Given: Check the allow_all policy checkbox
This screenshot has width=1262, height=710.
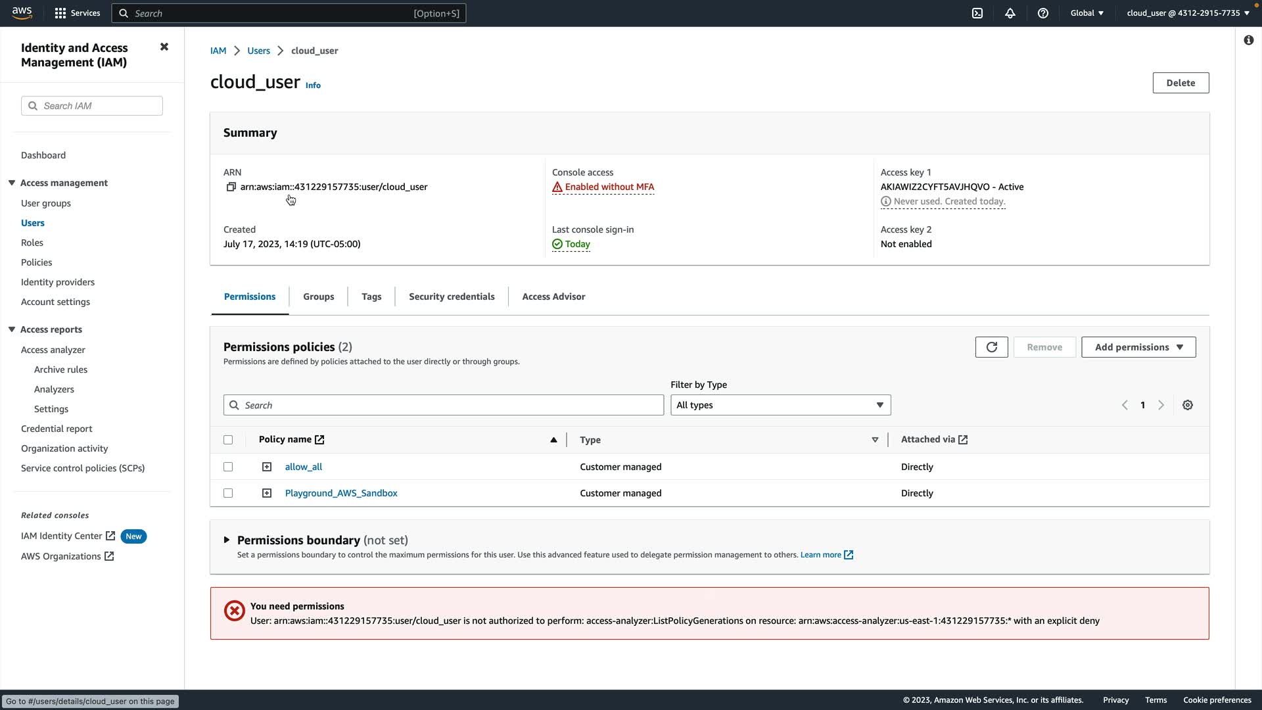Looking at the screenshot, I should 228,467.
